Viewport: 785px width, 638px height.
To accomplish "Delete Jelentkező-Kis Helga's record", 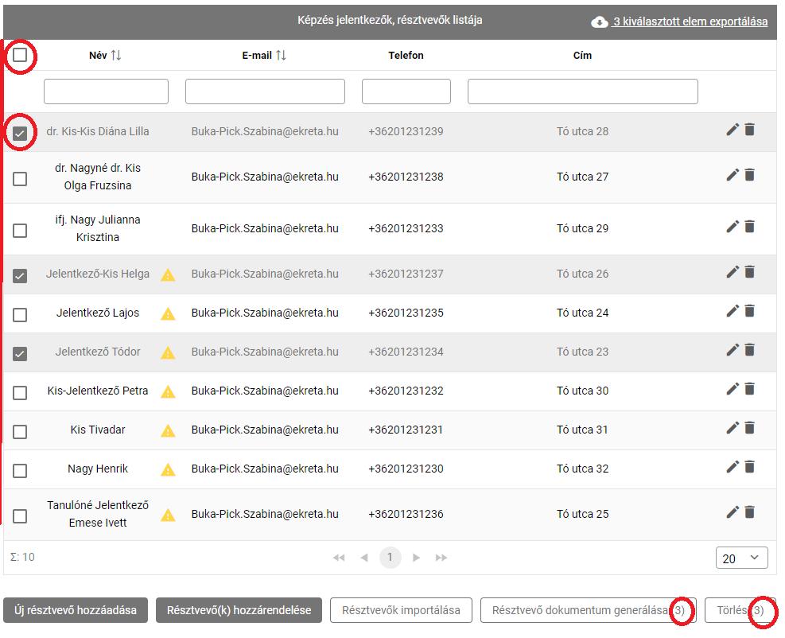I will 749,272.
